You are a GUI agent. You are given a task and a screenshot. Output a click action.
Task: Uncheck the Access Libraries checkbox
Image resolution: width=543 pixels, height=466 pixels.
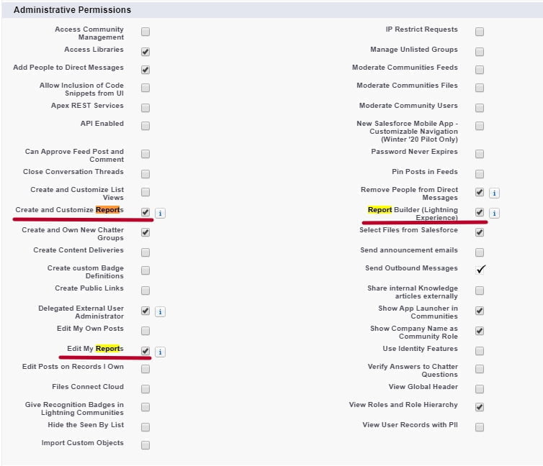click(145, 52)
